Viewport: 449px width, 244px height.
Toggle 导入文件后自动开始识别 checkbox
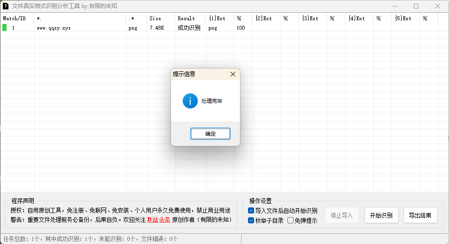[x=251, y=211]
